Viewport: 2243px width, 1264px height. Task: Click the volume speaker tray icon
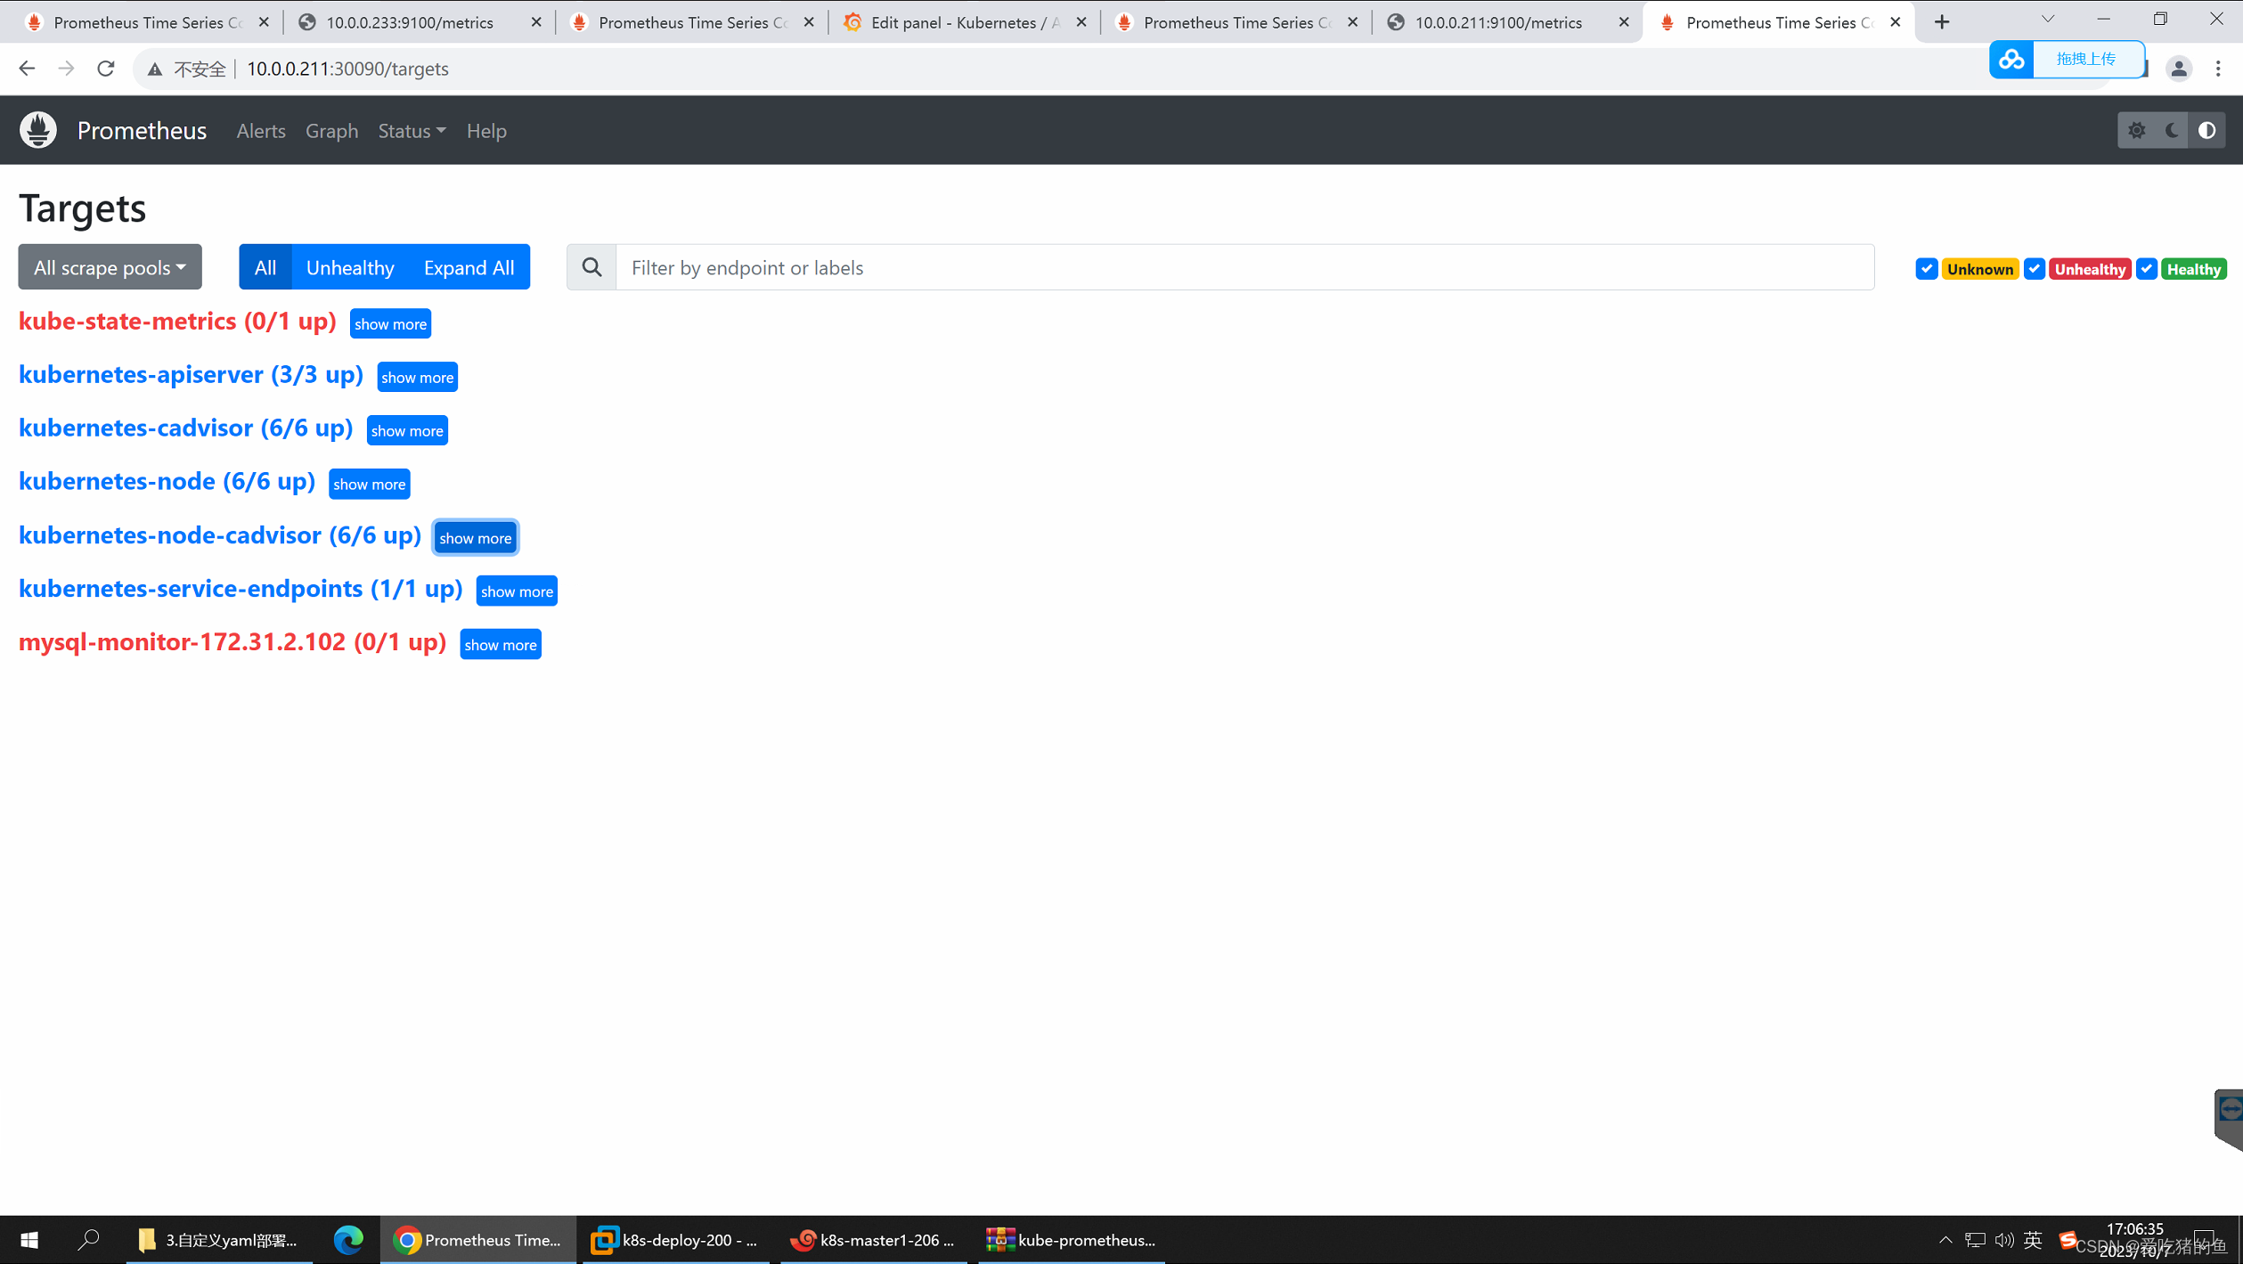[2003, 1239]
